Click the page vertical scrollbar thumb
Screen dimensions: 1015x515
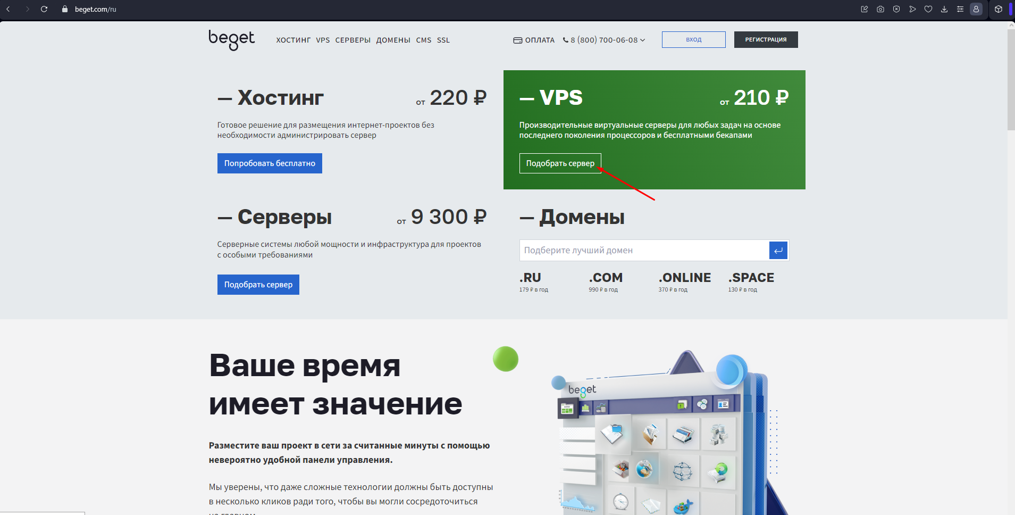tap(1011, 80)
